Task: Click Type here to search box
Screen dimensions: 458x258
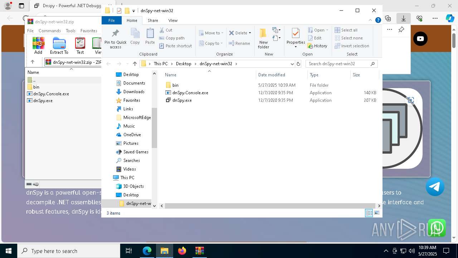Action: [x=69, y=251]
